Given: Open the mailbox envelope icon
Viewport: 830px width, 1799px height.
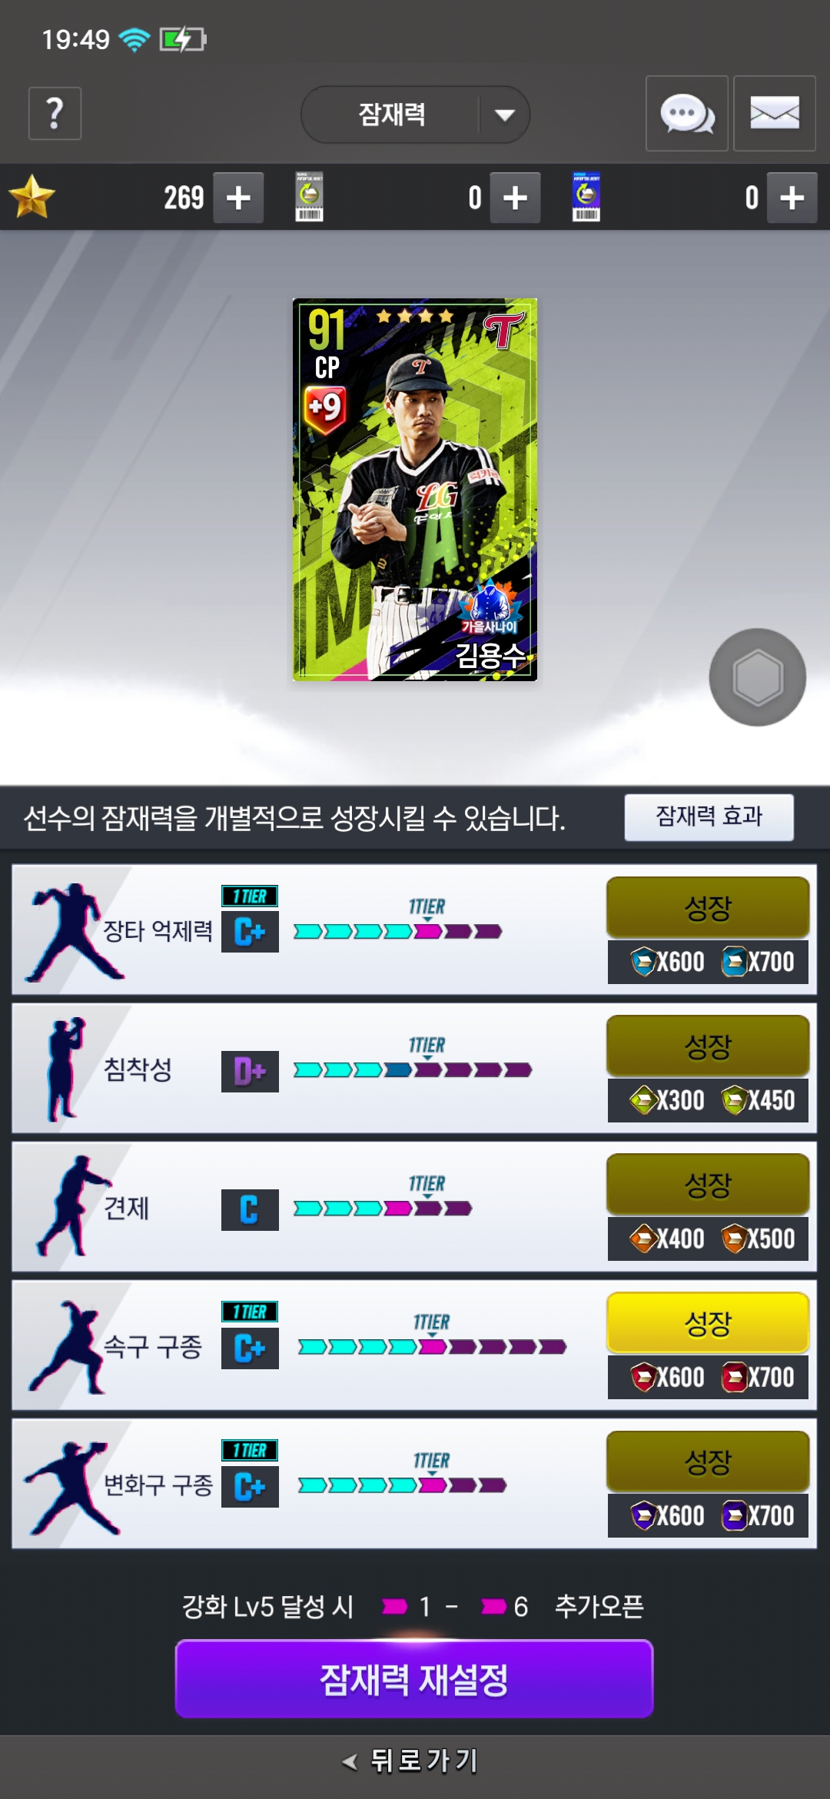Looking at the screenshot, I should (774, 114).
